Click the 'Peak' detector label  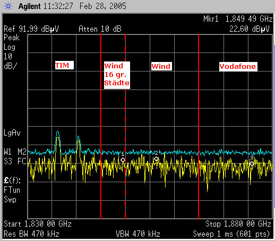12,38
